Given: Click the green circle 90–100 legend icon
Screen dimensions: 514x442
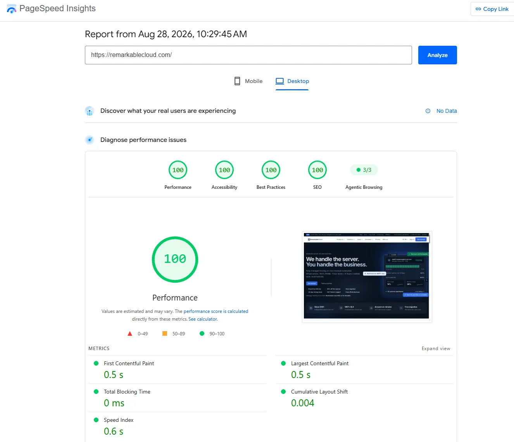Looking at the screenshot, I should (x=202, y=333).
